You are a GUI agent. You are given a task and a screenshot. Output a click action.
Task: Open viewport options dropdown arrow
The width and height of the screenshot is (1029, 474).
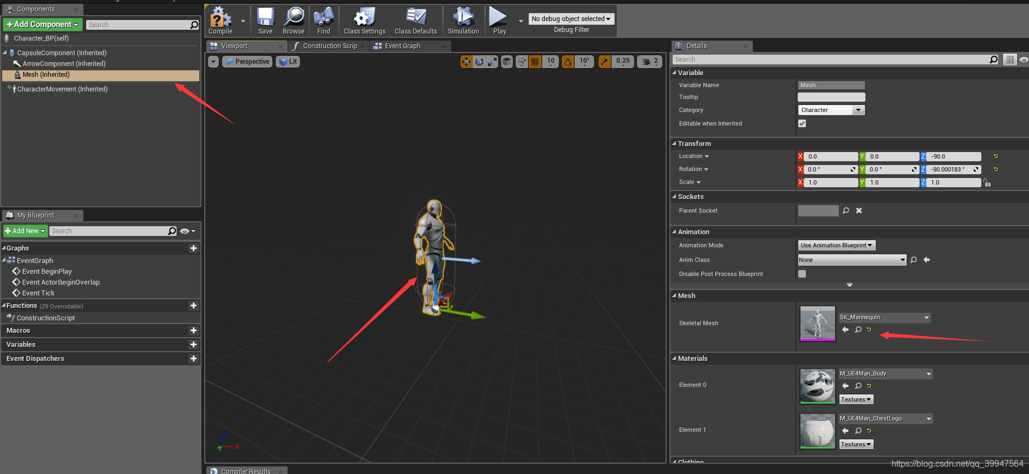pos(213,62)
